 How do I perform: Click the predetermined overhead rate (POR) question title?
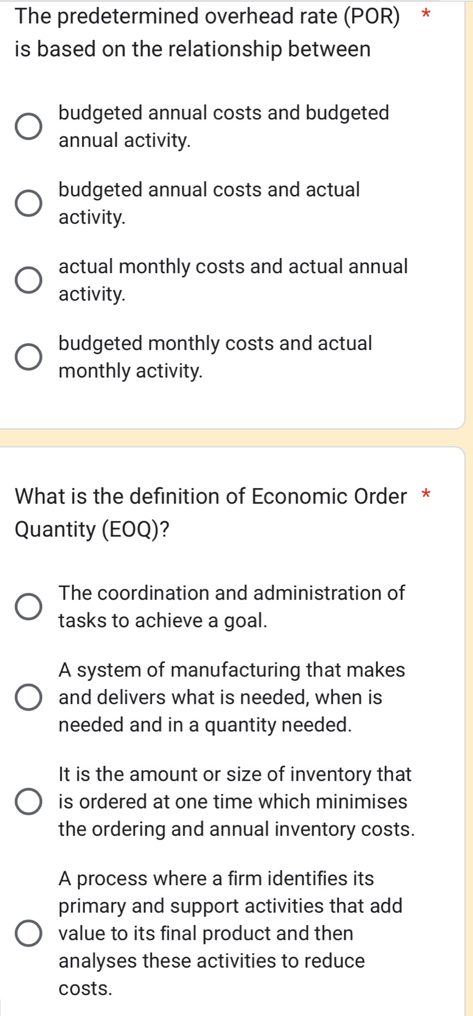pyautogui.click(x=207, y=33)
